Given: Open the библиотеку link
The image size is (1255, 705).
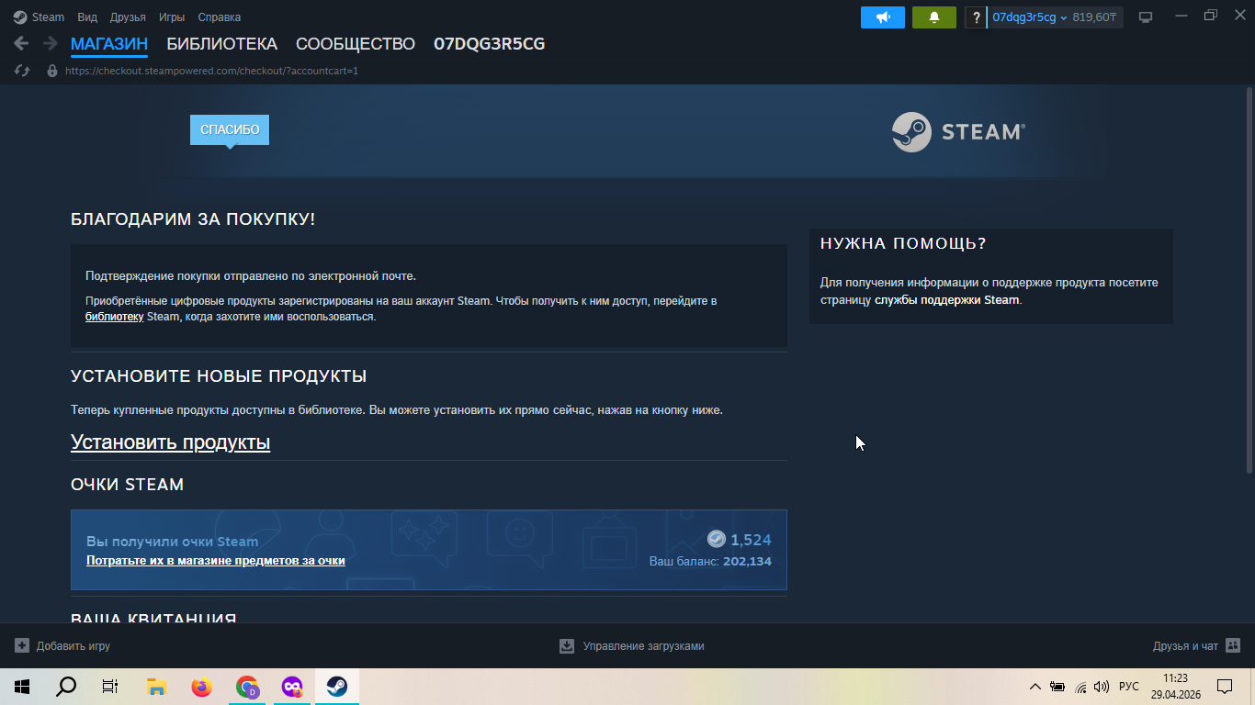Looking at the screenshot, I should [x=114, y=317].
